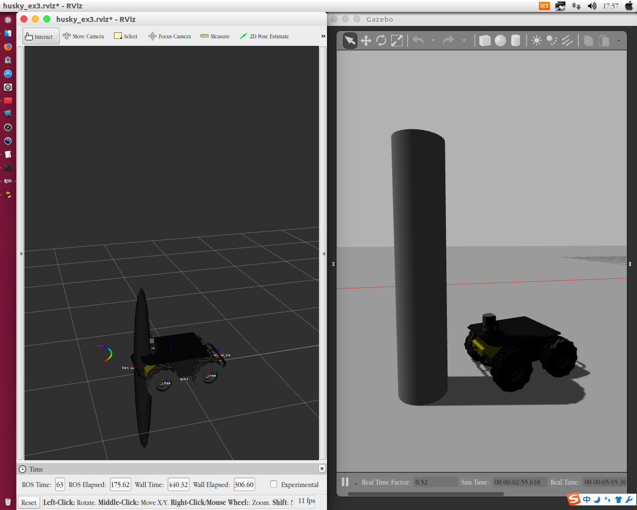This screenshot has height=510, width=637.
Task: Open the Gazebo undo history dropdown
Action: [433, 40]
